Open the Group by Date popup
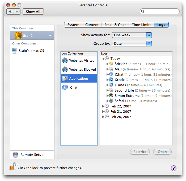The width and height of the screenshot is (186, 181). point(132,44)
